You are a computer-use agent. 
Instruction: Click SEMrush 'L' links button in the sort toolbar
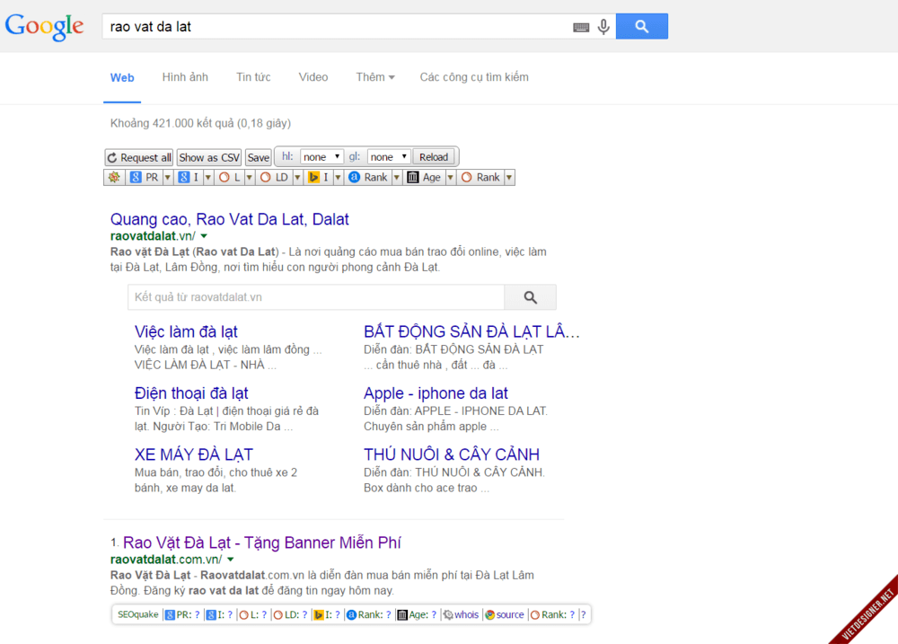230,178
